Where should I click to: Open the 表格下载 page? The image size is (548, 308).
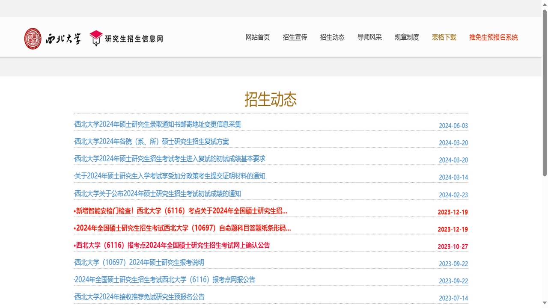click(x=444, y=37)
